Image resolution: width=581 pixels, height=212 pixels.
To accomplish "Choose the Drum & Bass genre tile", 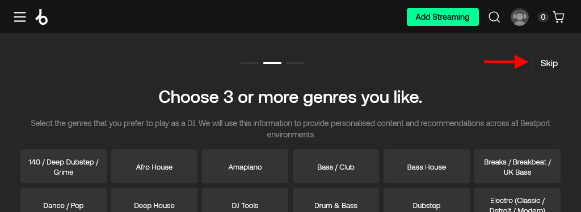I will (336, 200).
